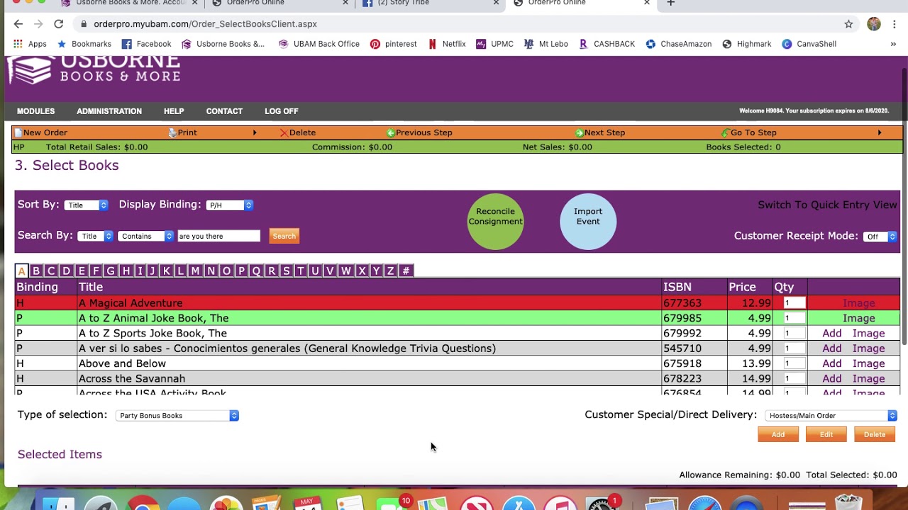
Task: Open the HELP menu
Action: [x=174, y=111]
